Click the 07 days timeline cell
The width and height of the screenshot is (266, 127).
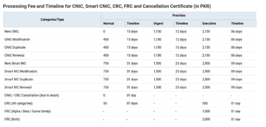132,103
